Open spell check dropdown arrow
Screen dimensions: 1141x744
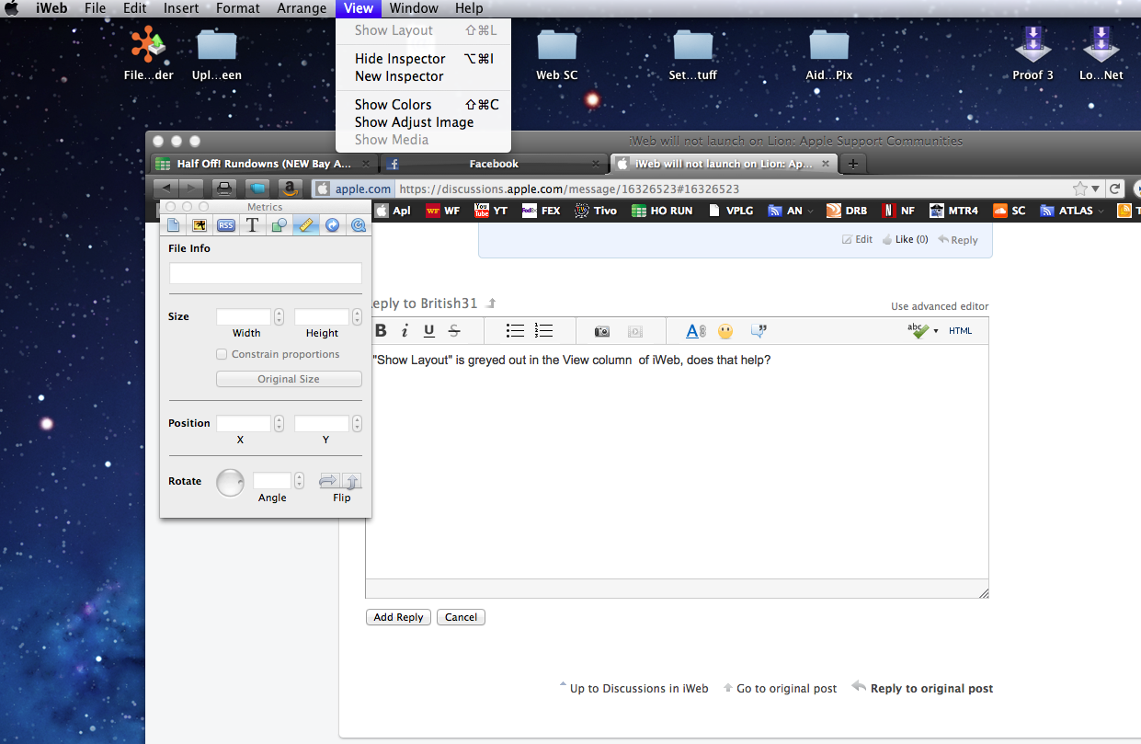click(x=936, y=332)
